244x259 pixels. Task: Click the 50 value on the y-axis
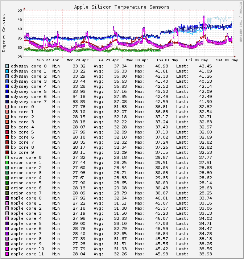click(20, 11)
